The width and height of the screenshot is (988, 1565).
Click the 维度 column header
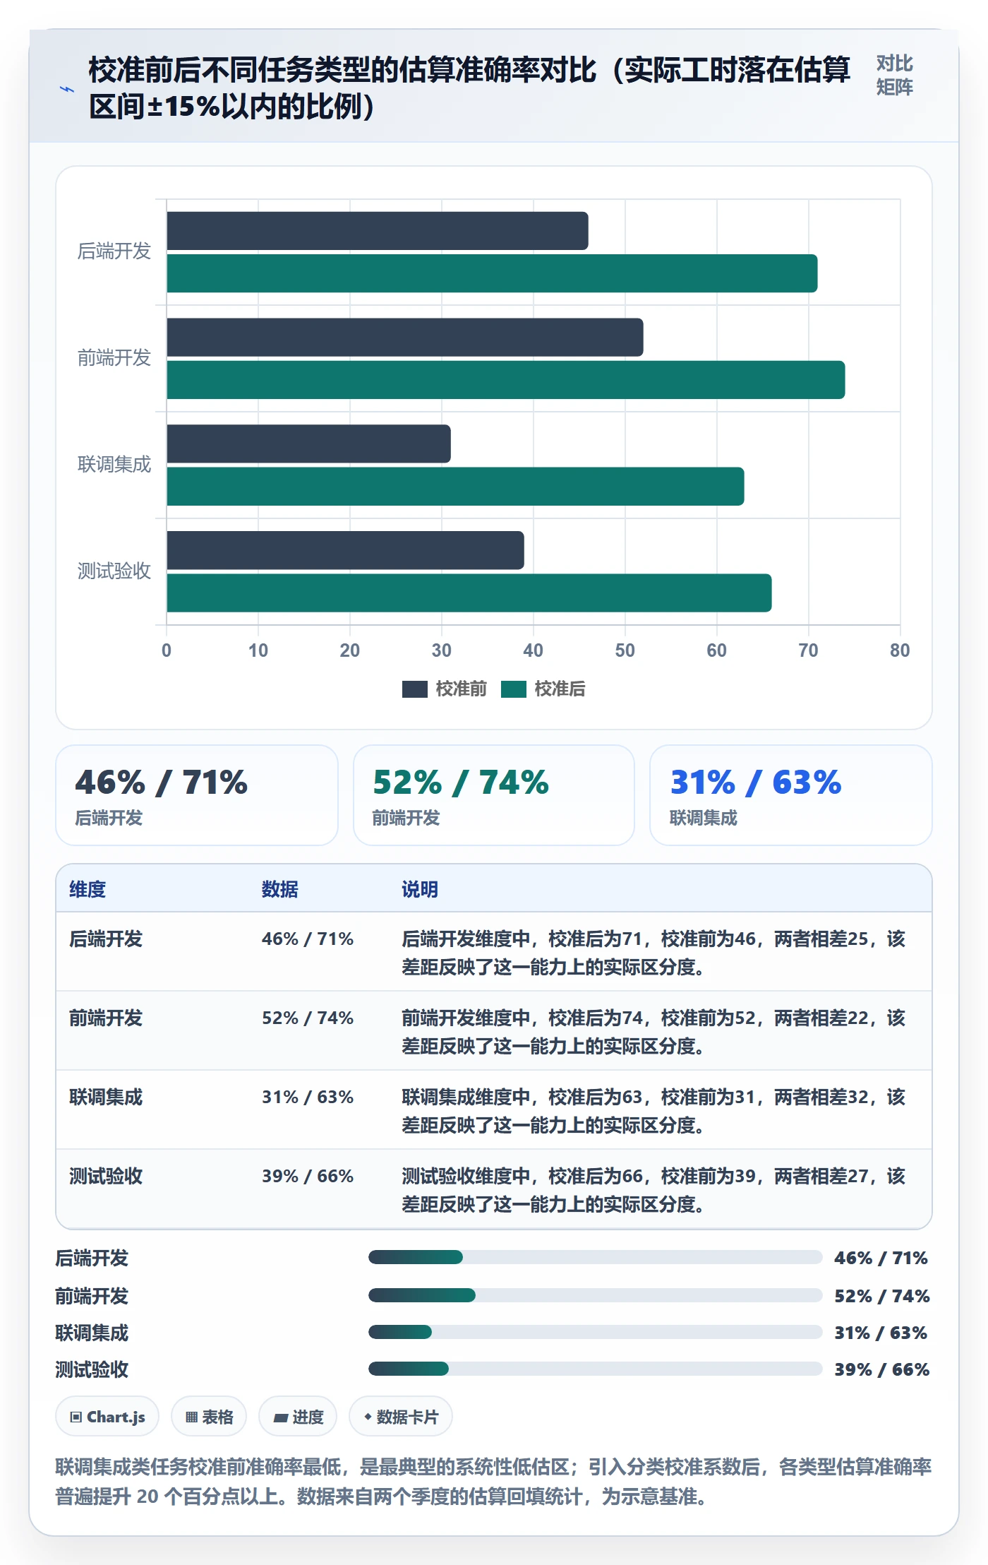click(88, 889)
